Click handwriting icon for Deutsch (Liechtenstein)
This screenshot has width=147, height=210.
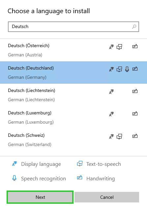[x=135, y=91]
